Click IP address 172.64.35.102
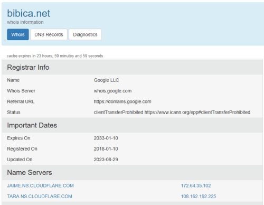The height and width of the screenshot is (205, 264). pos(196,185)
